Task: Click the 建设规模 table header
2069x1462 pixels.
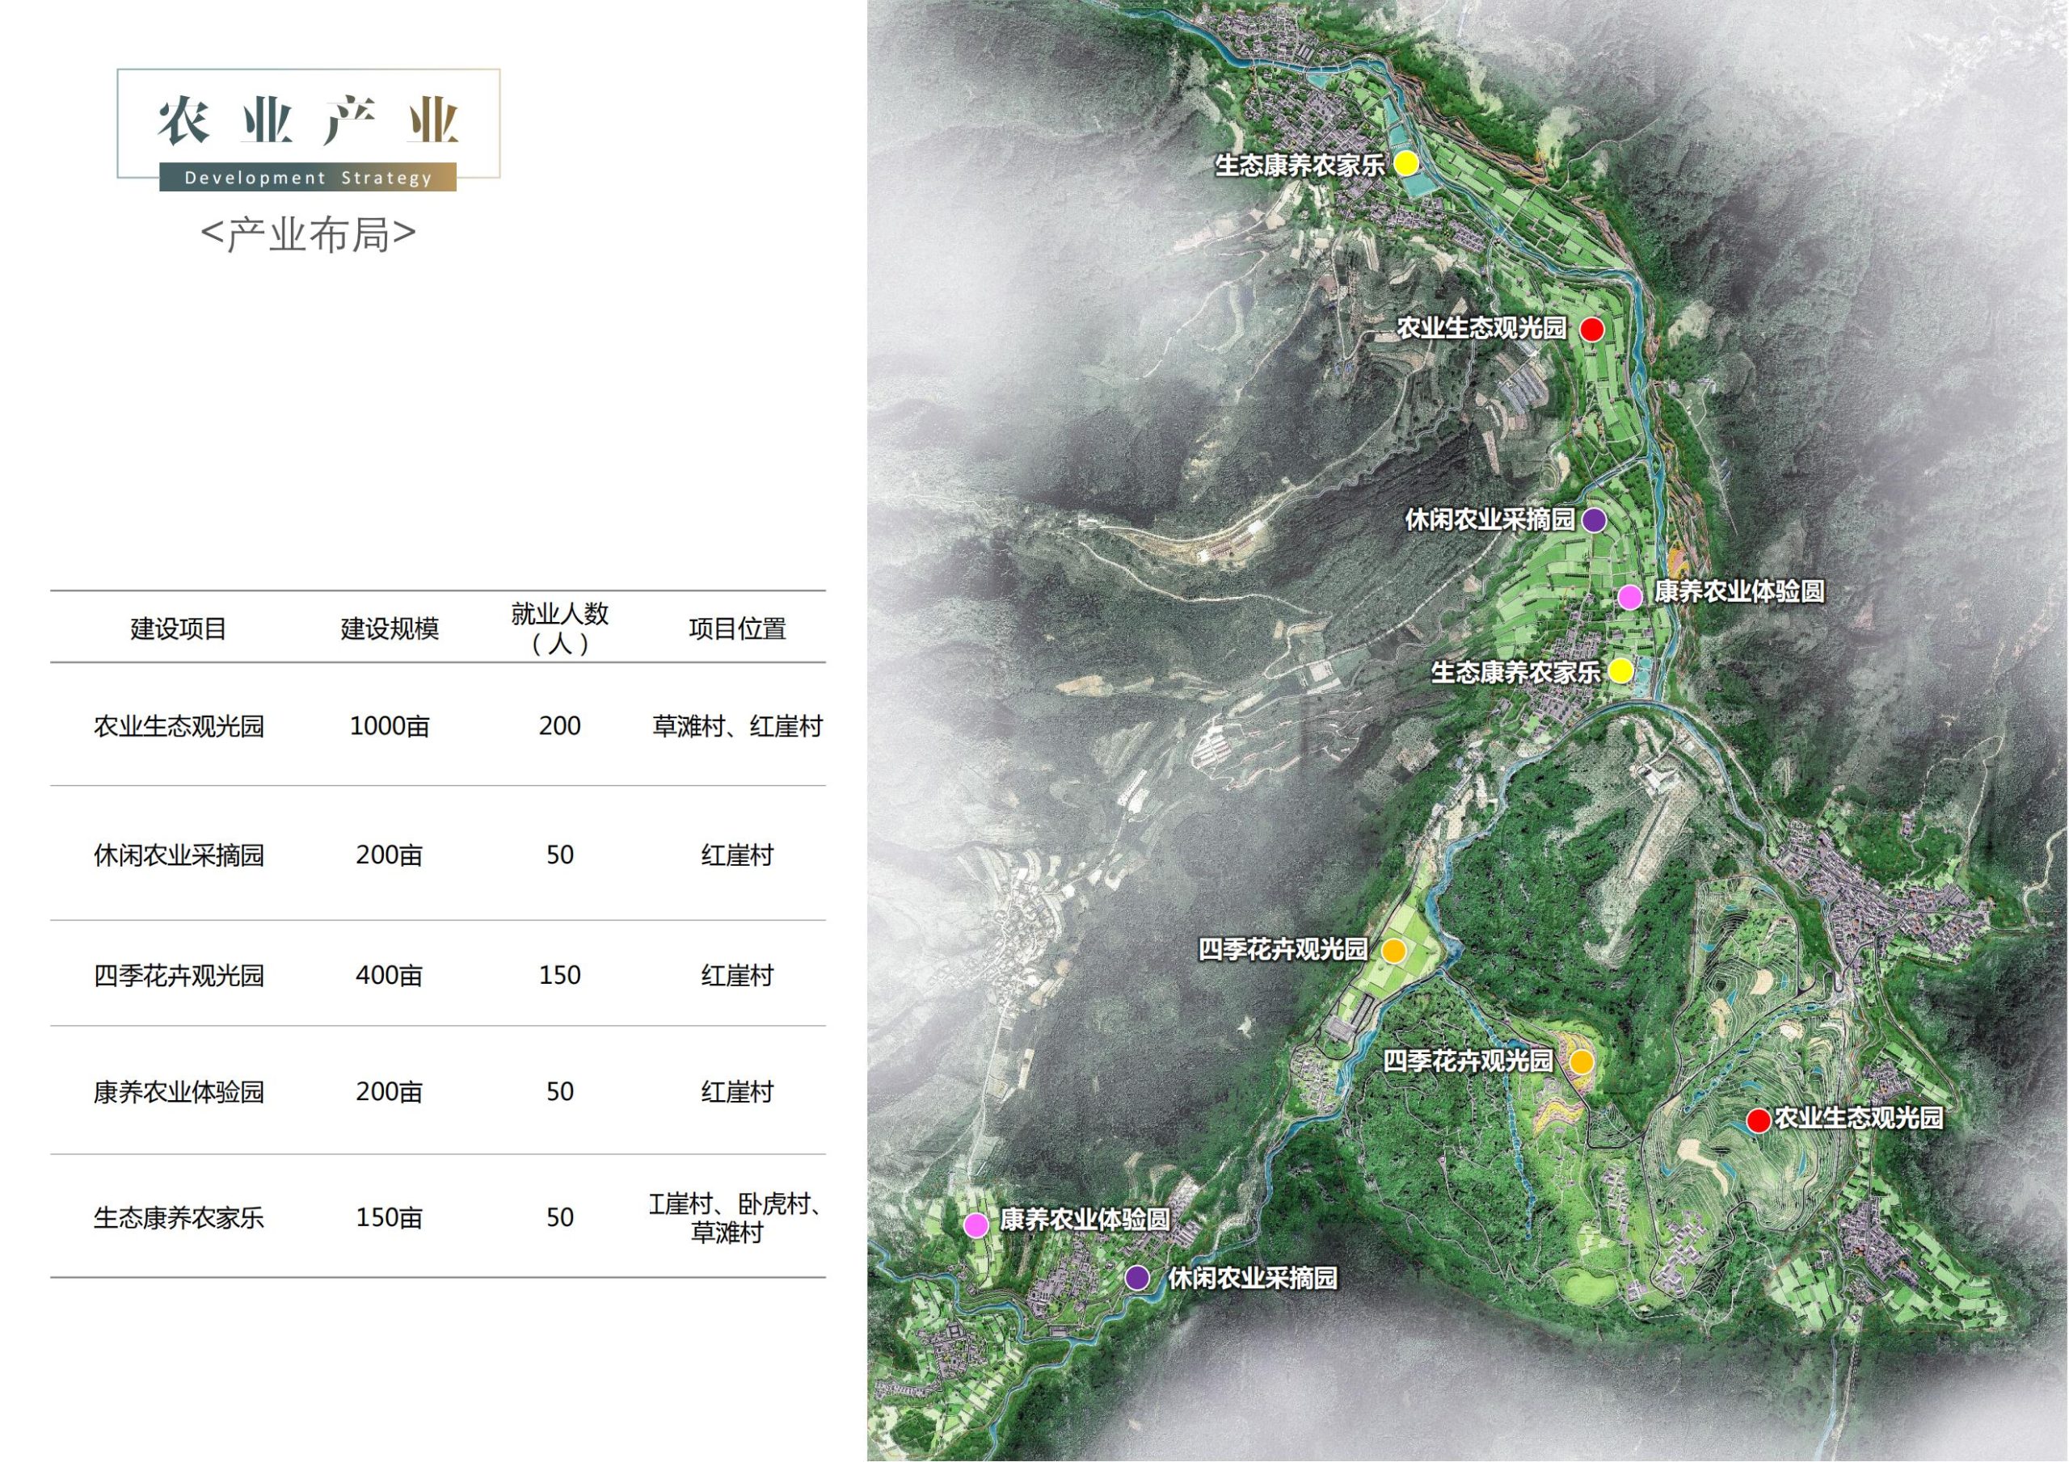Action: (390, 628)
